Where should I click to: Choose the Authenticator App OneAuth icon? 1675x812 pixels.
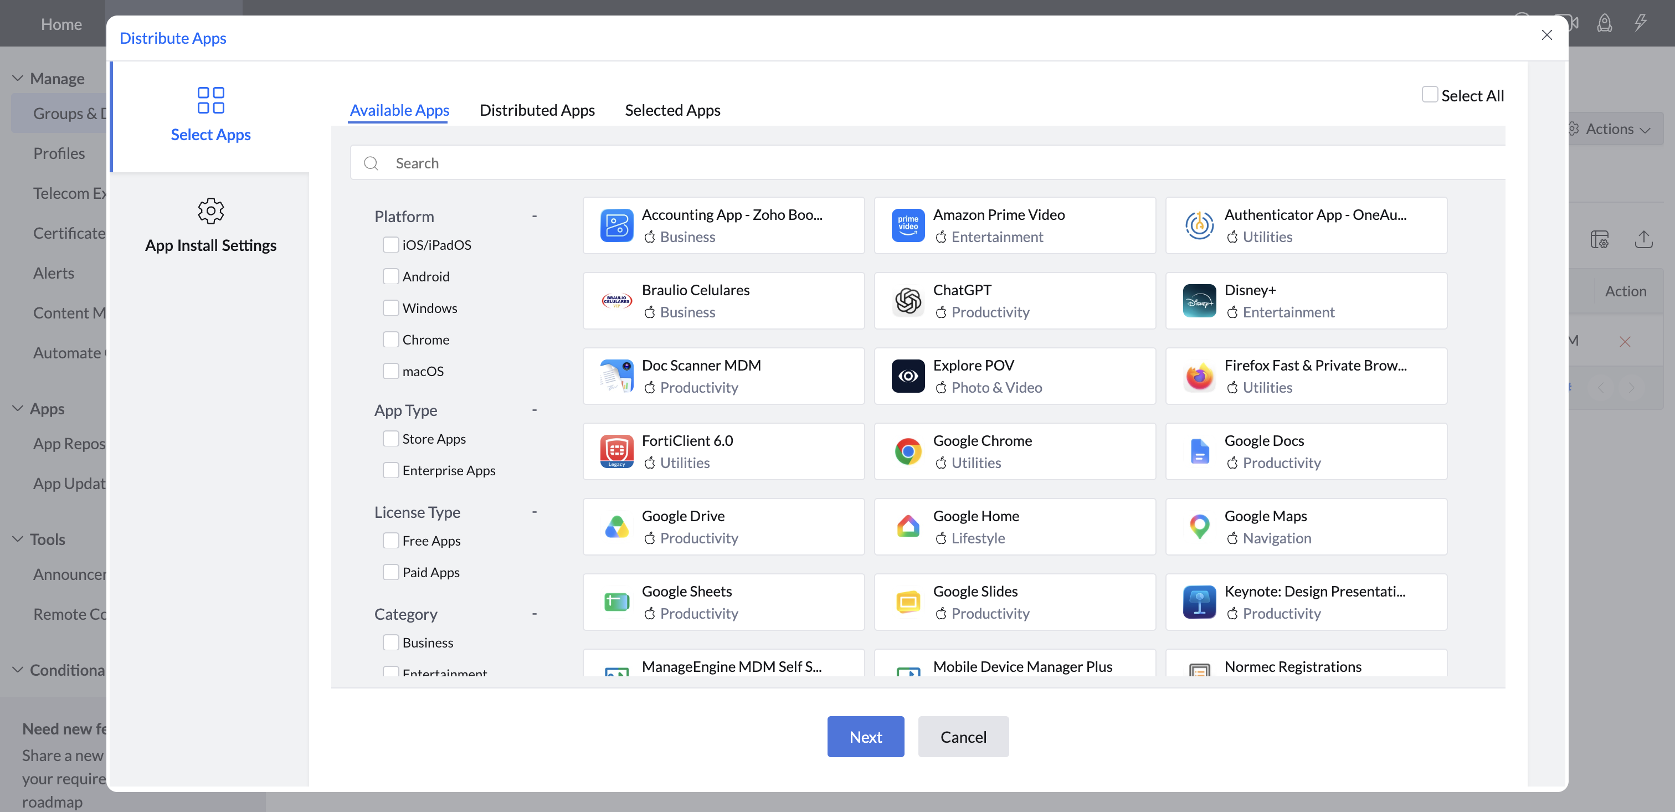coord(1199,225)
